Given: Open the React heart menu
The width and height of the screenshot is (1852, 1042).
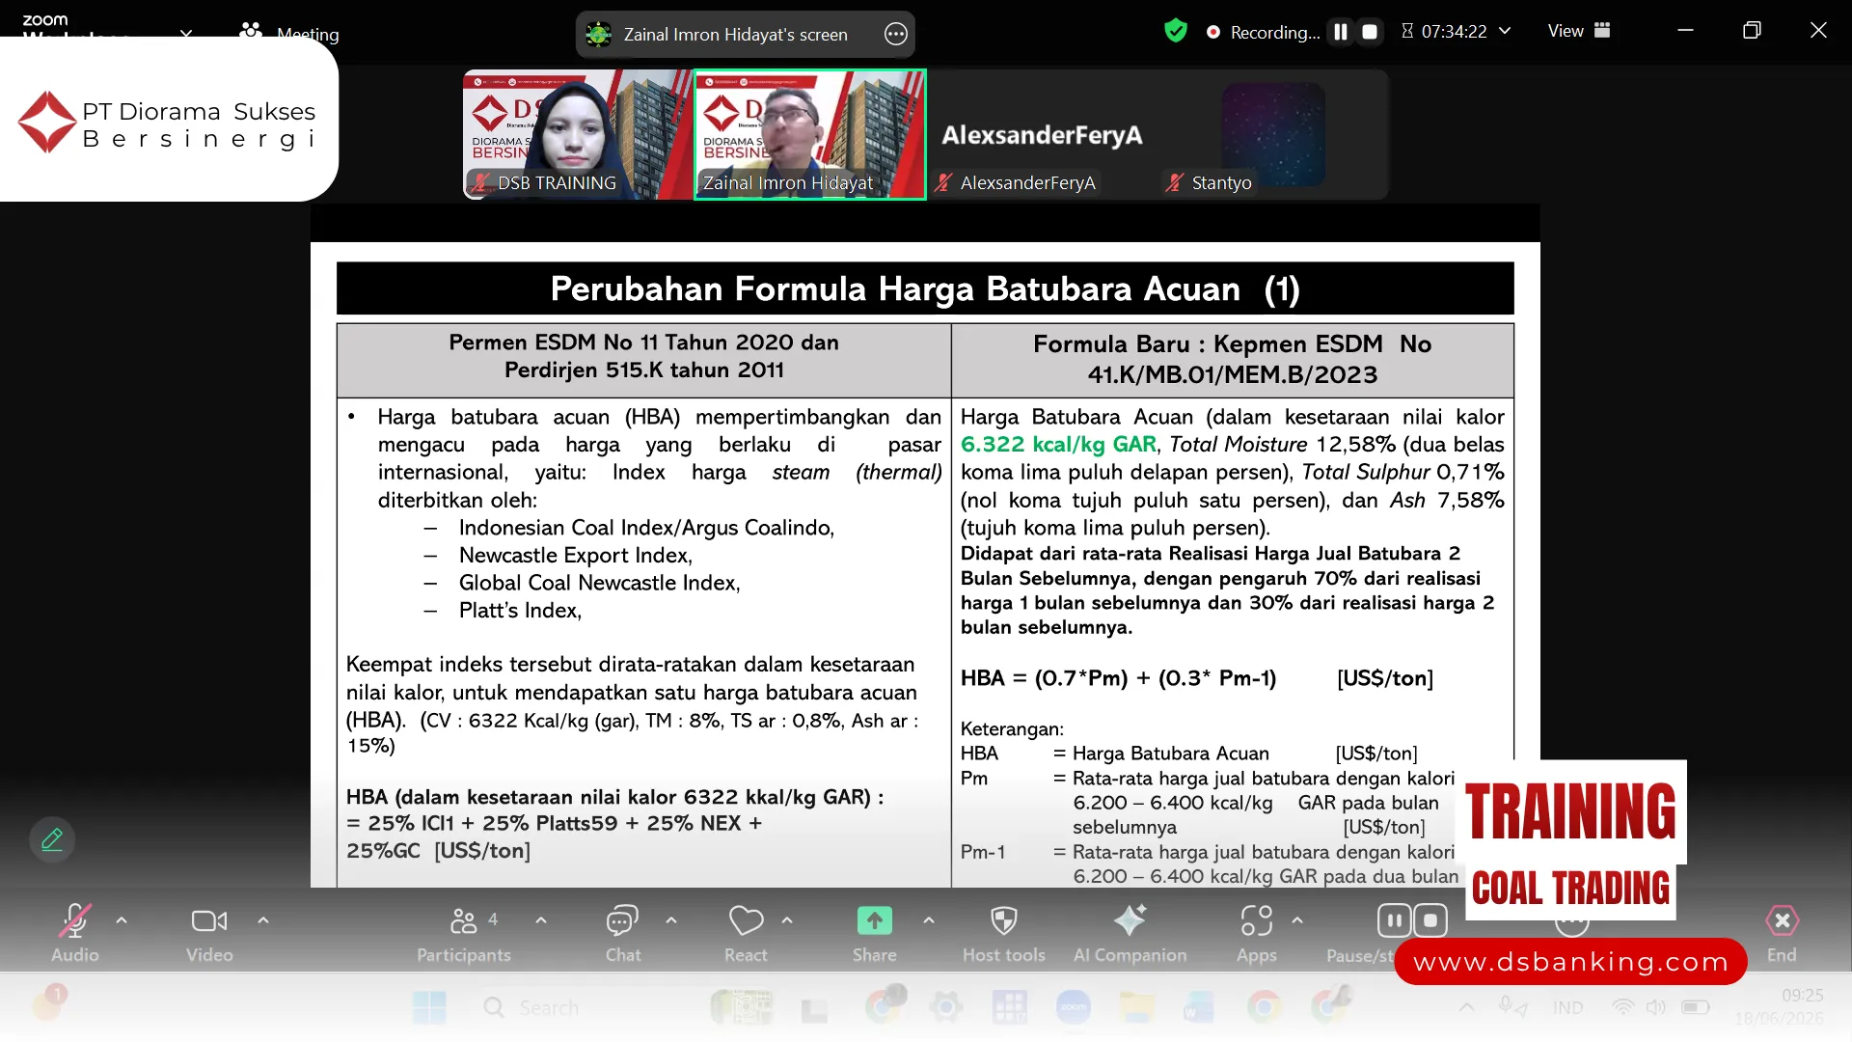Looking at the screenshot, I should pyautogui.click(x=746, y=932).
